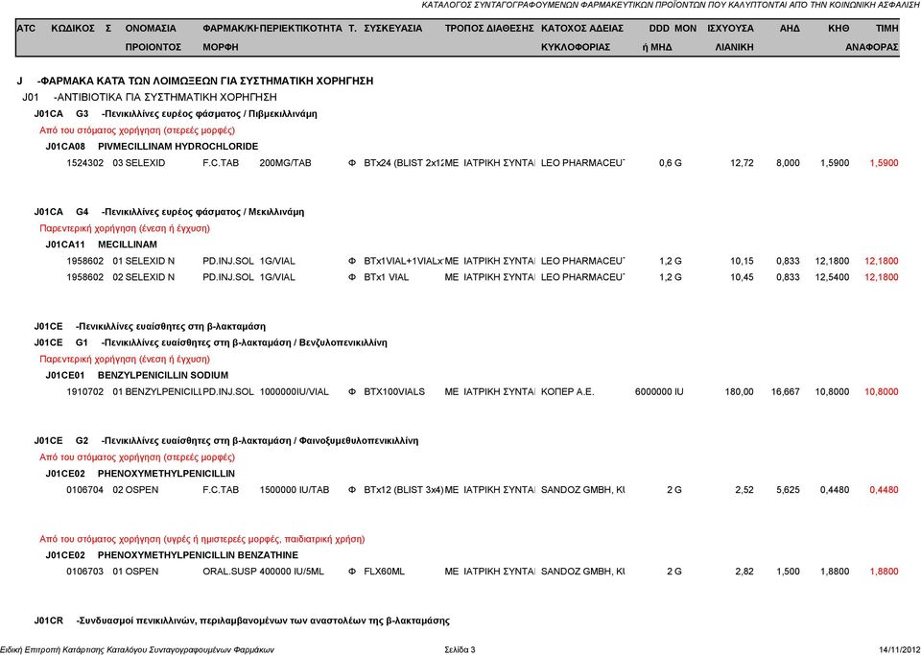Click packaging BTX100VIALS
921x655 pixels.
[394, 392]
